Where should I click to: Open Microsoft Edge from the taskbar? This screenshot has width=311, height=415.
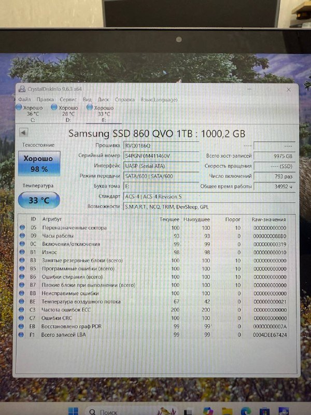pyautogui.click(x=246, y=411)
